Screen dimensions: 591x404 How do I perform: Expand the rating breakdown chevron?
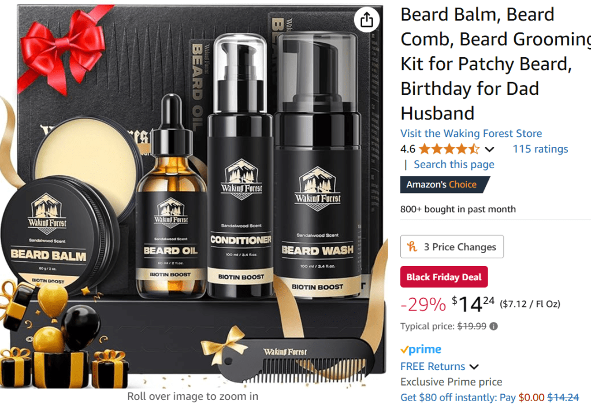click(489, 149)
